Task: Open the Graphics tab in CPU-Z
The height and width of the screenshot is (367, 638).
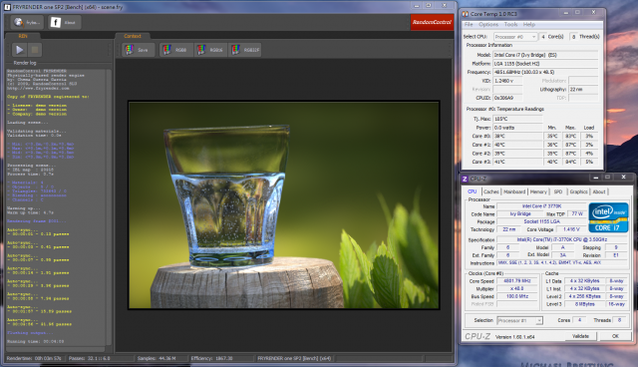Action: 578,191
